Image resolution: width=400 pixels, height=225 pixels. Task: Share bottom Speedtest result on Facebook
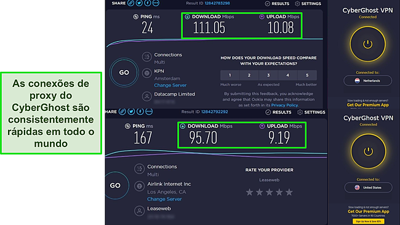140,112
